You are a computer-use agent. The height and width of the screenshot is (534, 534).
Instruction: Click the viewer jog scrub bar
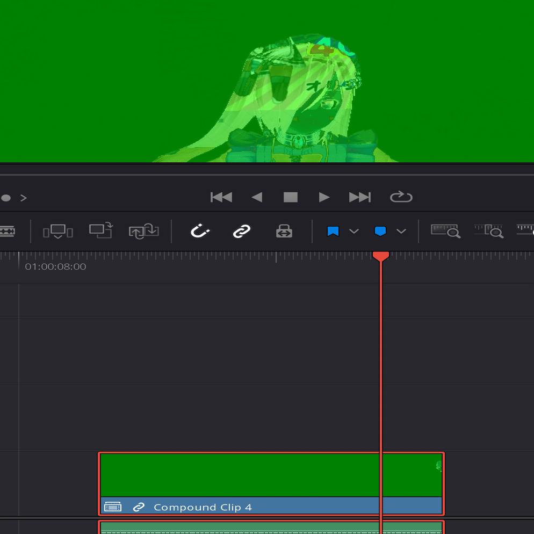267,175
